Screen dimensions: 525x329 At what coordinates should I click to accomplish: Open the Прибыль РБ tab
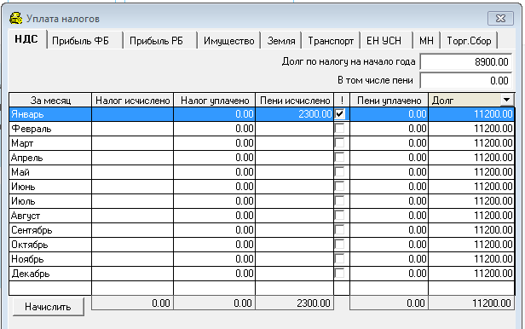tap(160, 41)
